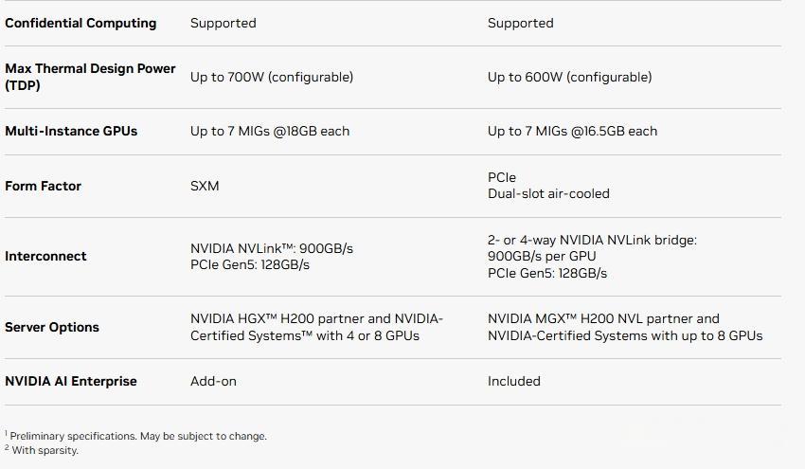
Task: Click the NVIDIA AI Enterprise label
Action: tap(71, 381)
